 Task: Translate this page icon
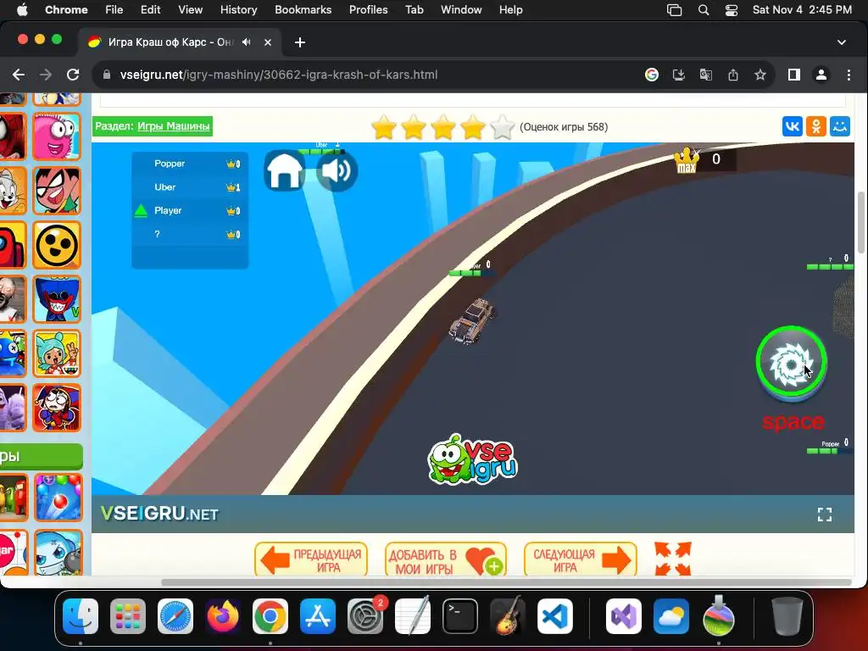point(706,75)
